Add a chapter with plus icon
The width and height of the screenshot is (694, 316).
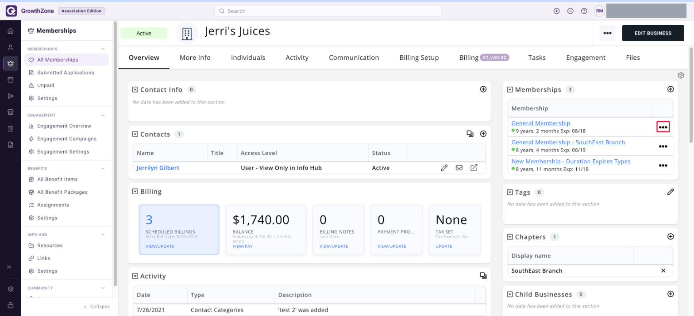671,236
